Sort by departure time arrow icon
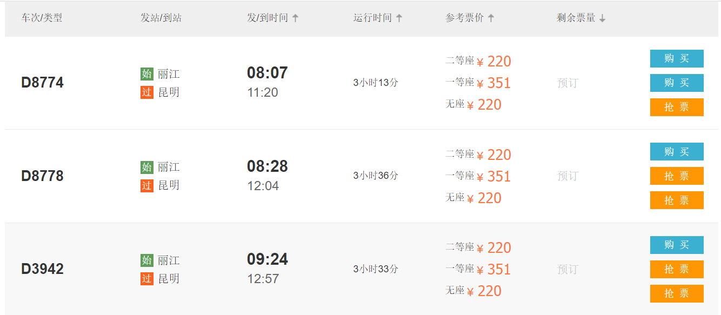721x315 pixels. [295, 18]
